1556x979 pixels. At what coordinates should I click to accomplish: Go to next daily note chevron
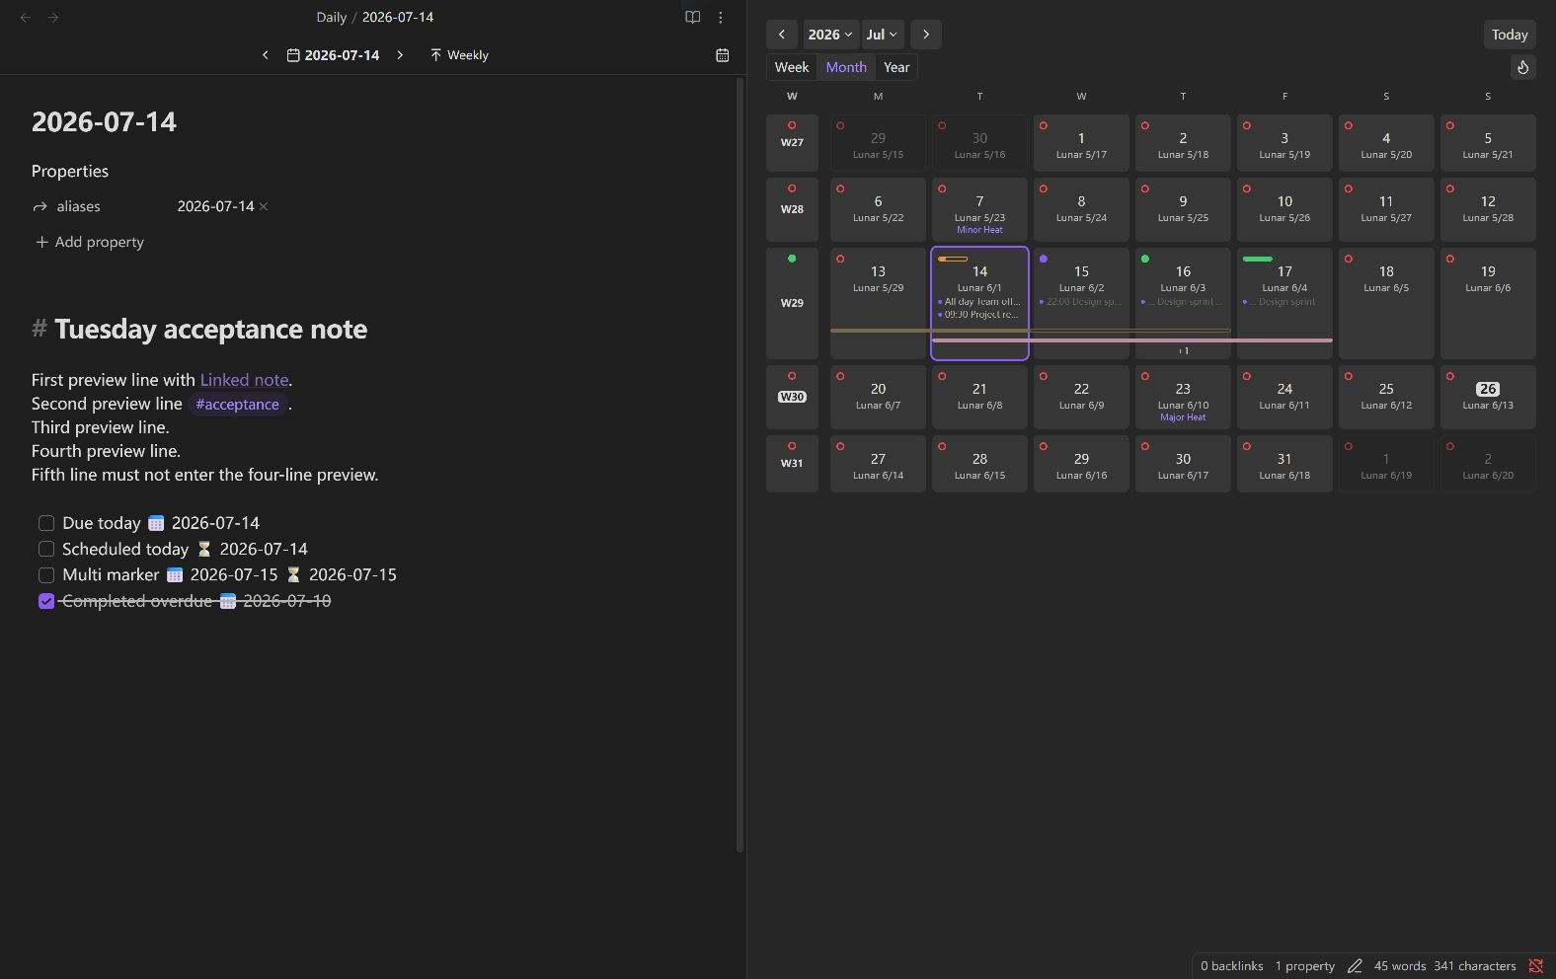pos(400,55)
